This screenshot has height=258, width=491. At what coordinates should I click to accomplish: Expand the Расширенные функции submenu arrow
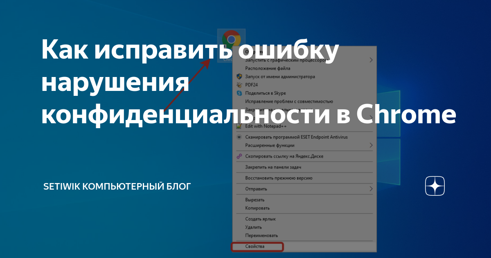(371, 145)
